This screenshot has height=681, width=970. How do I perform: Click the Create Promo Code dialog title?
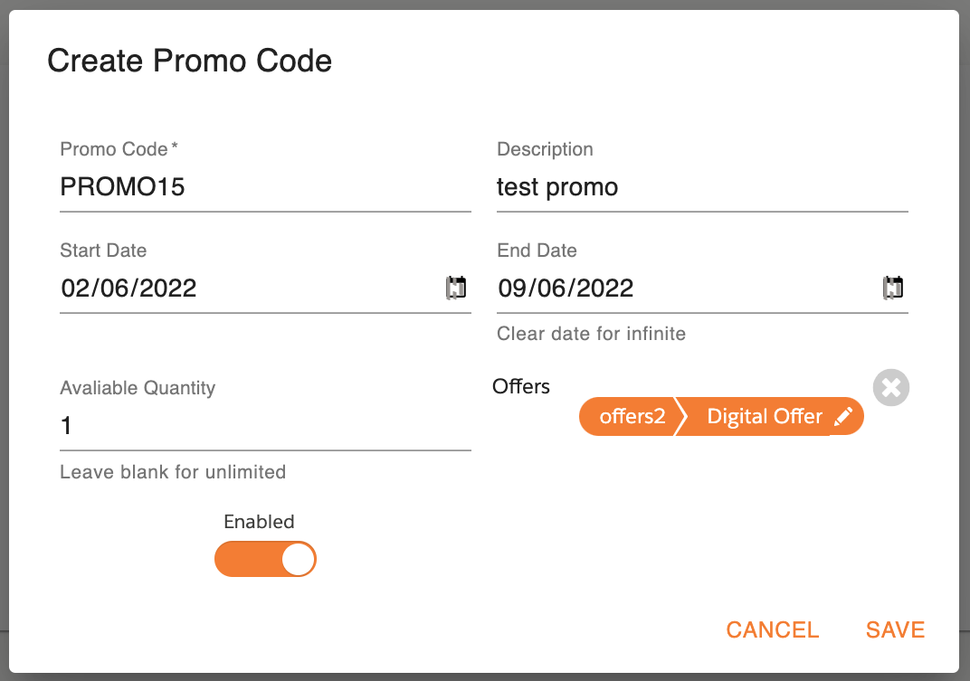point(189,61)
